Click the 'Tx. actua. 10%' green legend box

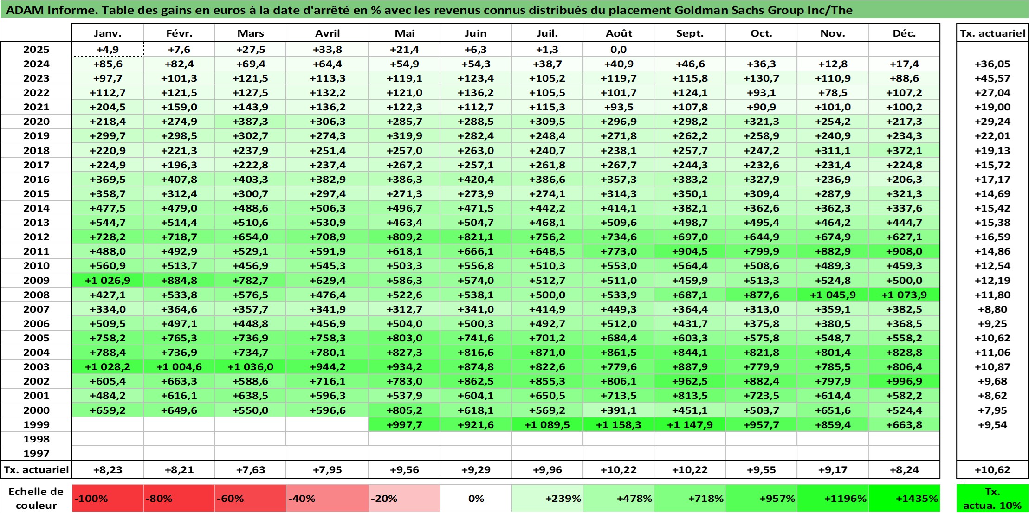(x=992, y=499)
